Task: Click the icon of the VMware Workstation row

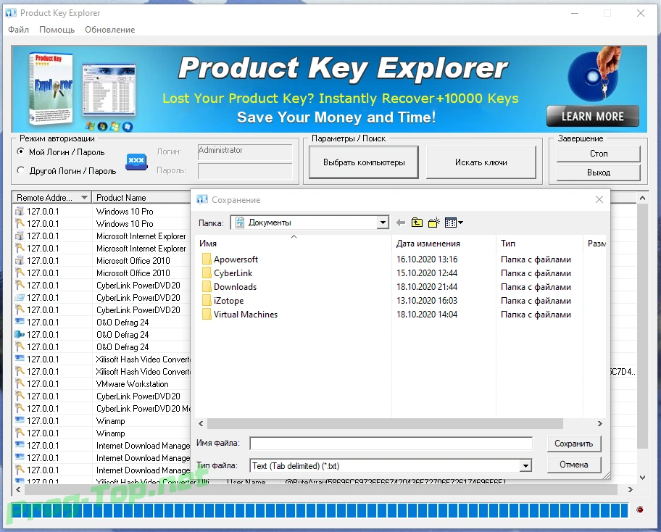Action: coord(20,383)
